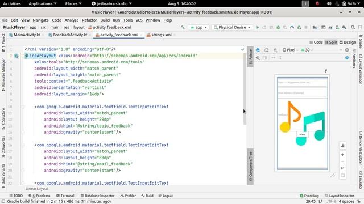The width and height of the screenshot is (364, 204).
Task: Collapse TextInputEditText tag at line 16
Action: point(23,145)
